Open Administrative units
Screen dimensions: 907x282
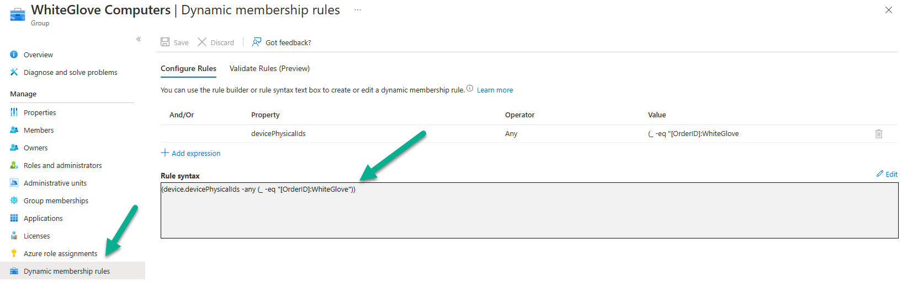(55, 183)
